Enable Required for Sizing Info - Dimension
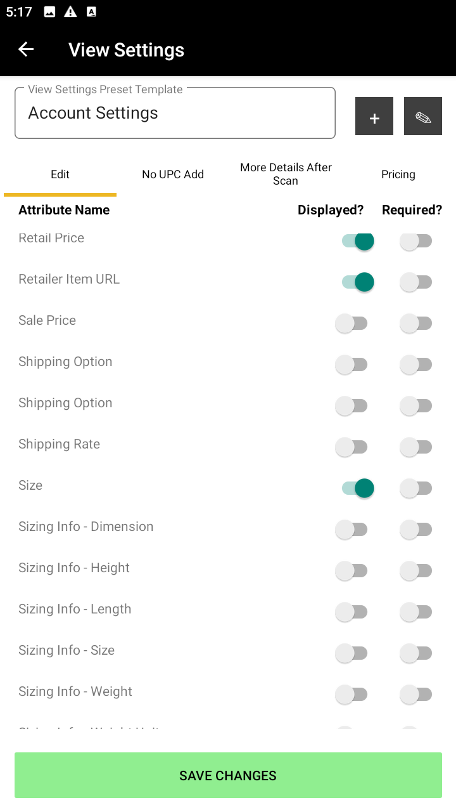456x812 pixels. click(x=416, y=529)
